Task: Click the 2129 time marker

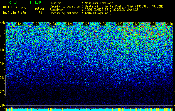Action: pos(153,24)
